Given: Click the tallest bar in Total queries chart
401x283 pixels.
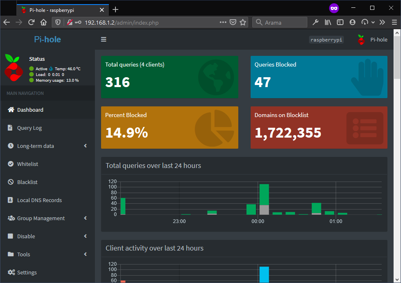Looking at the screenshot, I should pos(264,199).
